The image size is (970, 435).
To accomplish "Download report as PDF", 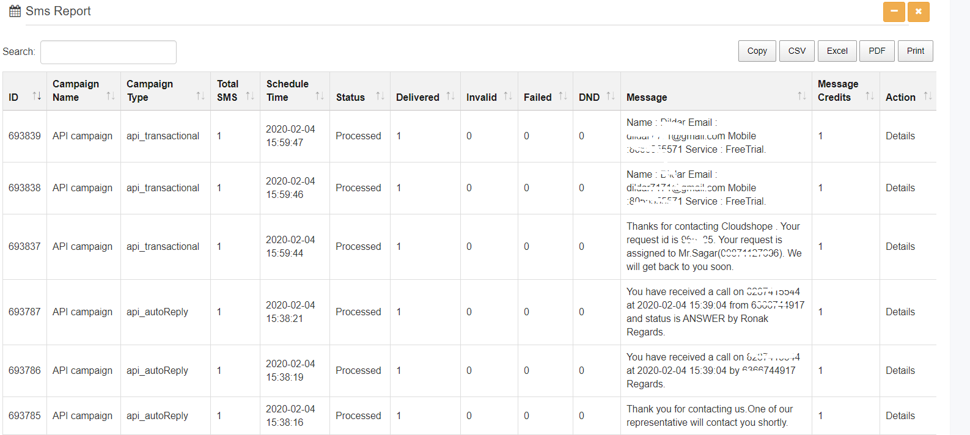I will point(877,51).
